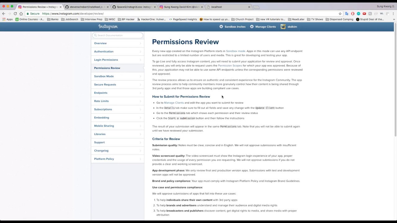Select Permissions Review in the sidebar

[x=118, y=68]
